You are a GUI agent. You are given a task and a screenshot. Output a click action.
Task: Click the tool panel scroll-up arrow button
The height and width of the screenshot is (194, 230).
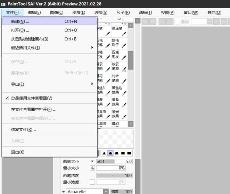point(138,21)
